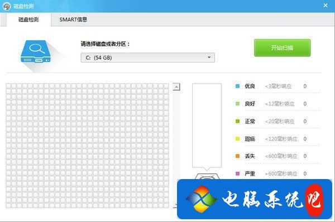This screenshot has width=335, height=222.
Task: Select the 良好 legend label
Action: [250, 104]
